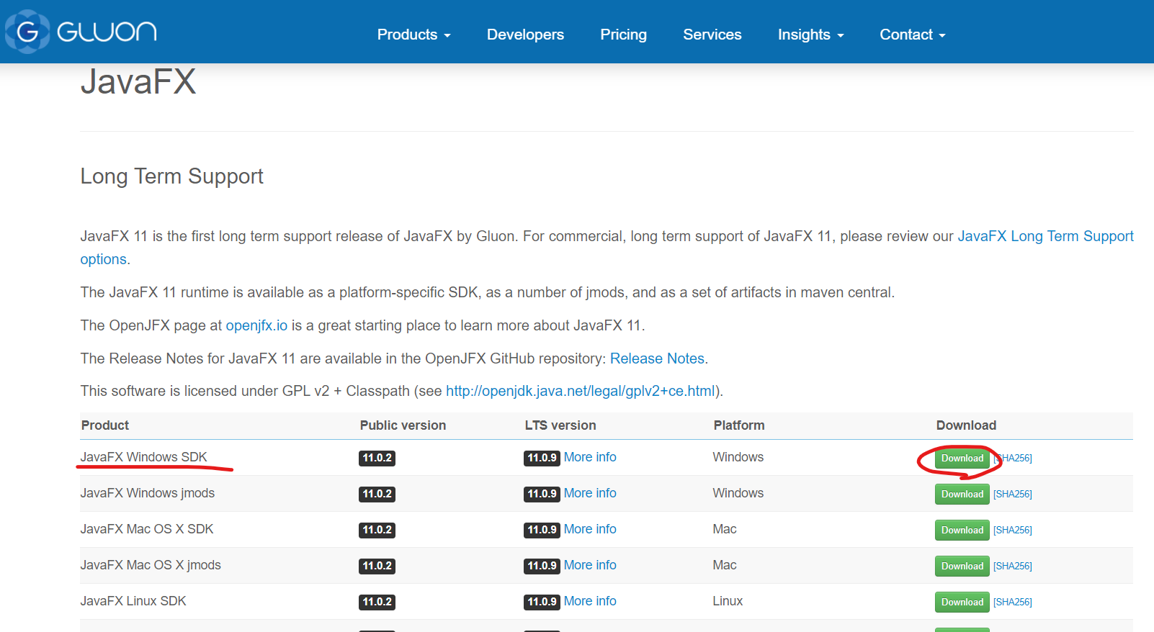
Task: Click the 11.0.9 badge in Mac OS X SDK row
Action: tap(542, 530)
